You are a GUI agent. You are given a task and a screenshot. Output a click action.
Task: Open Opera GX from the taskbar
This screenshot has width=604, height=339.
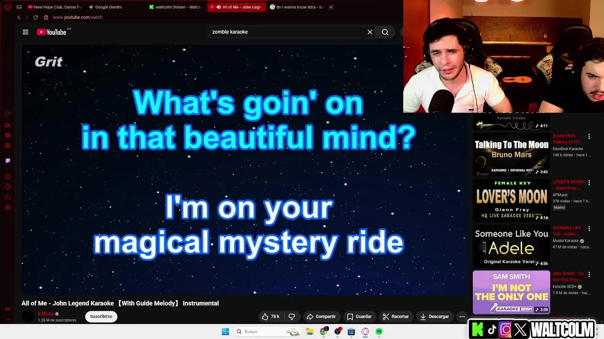point(365,331)
